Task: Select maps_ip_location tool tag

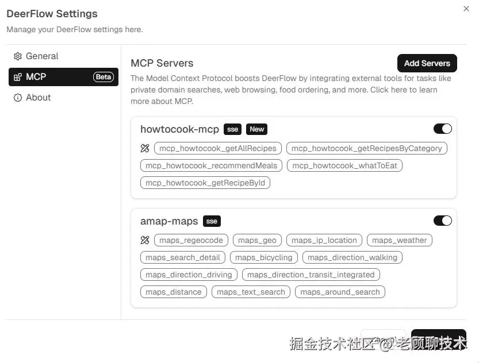Action: pyautogui.click(x=324, y=240)
